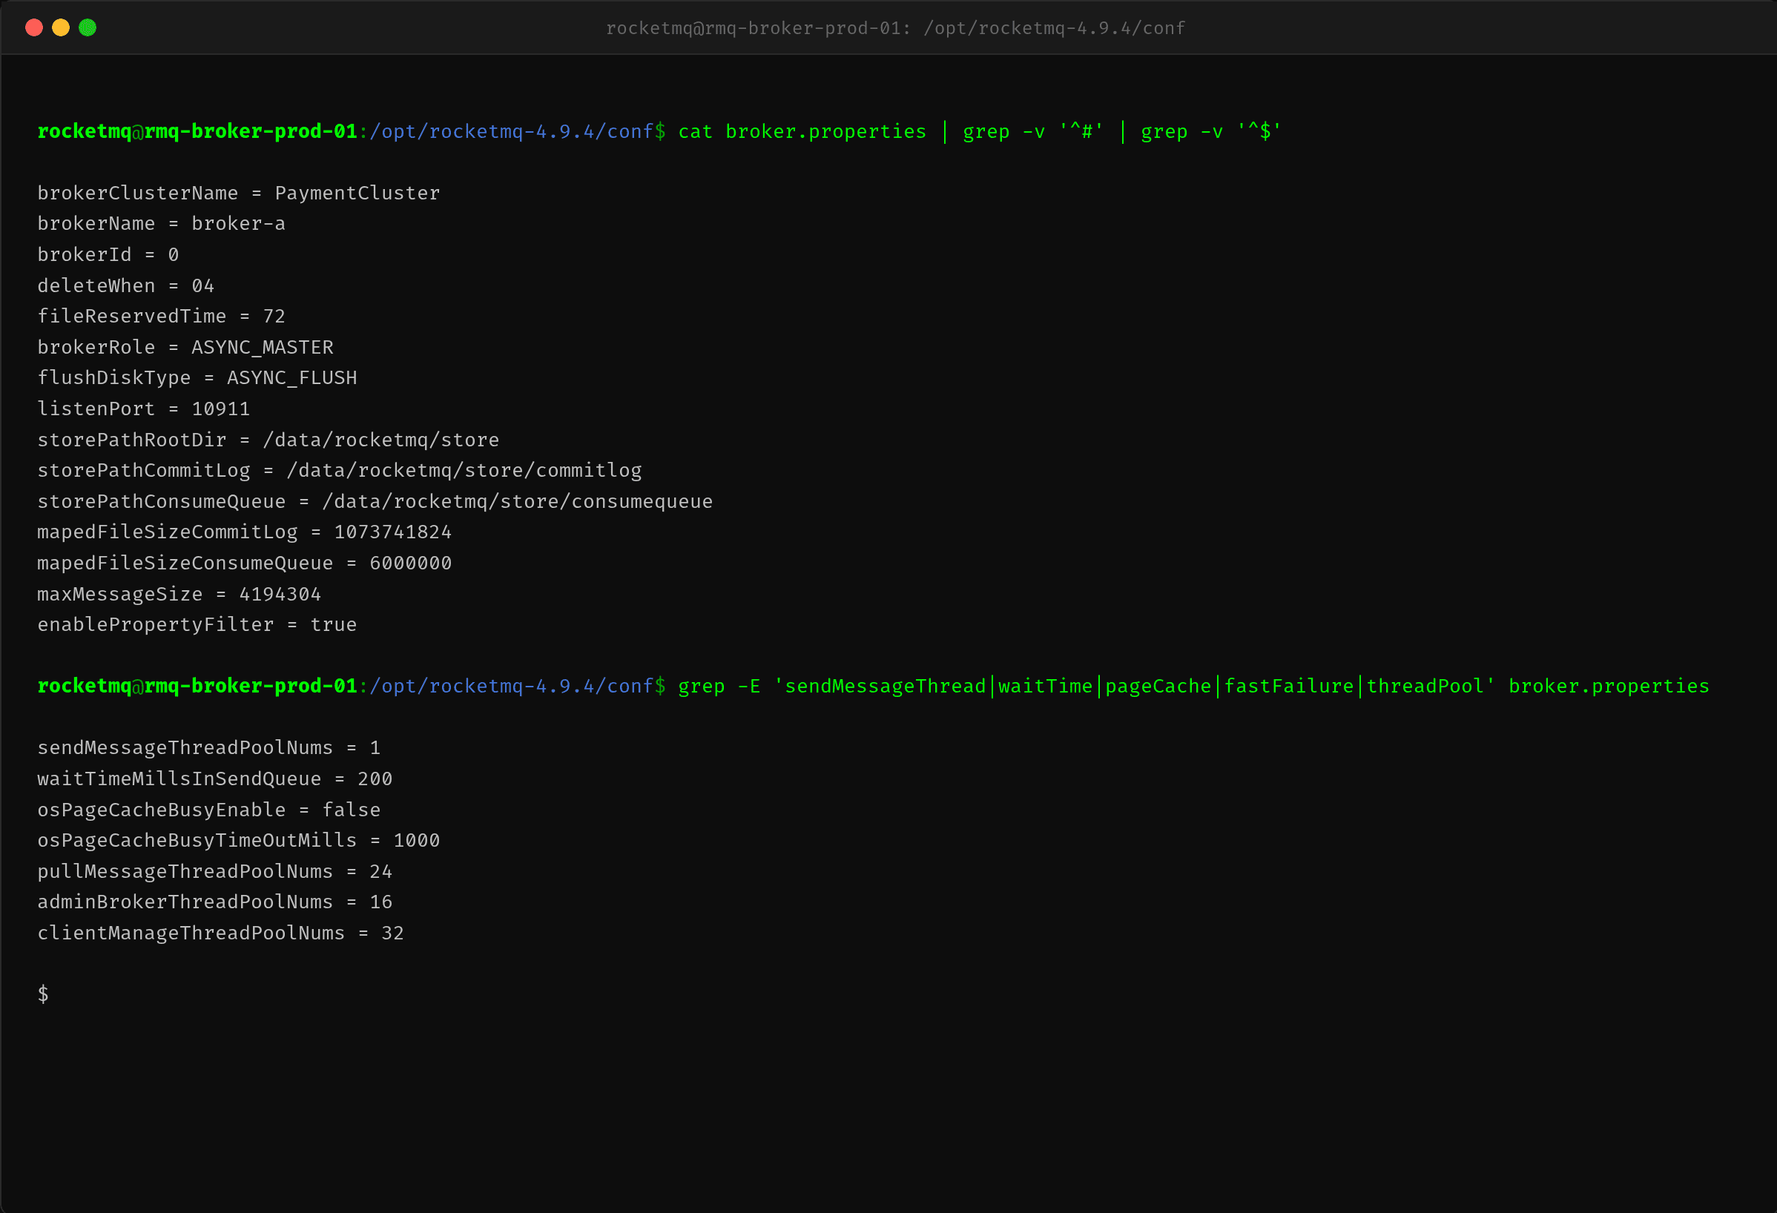Select the line 'listenPort = 10911'
This screenshot has width=1777, height=1213.
pyautogui.click(x=144, y=409)
